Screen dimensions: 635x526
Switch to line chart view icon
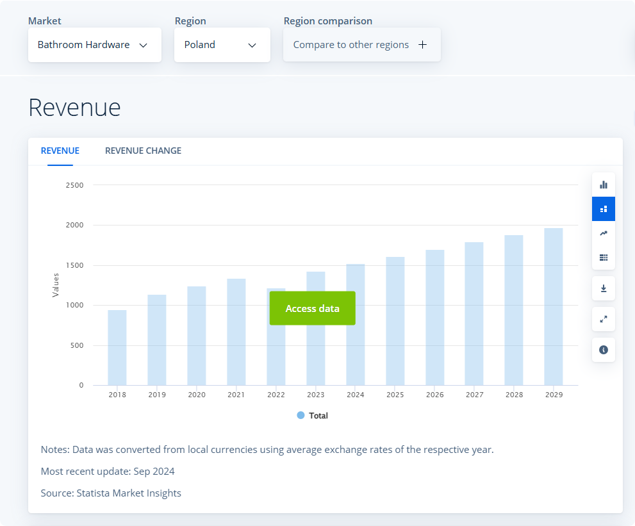tap(603, 233)
